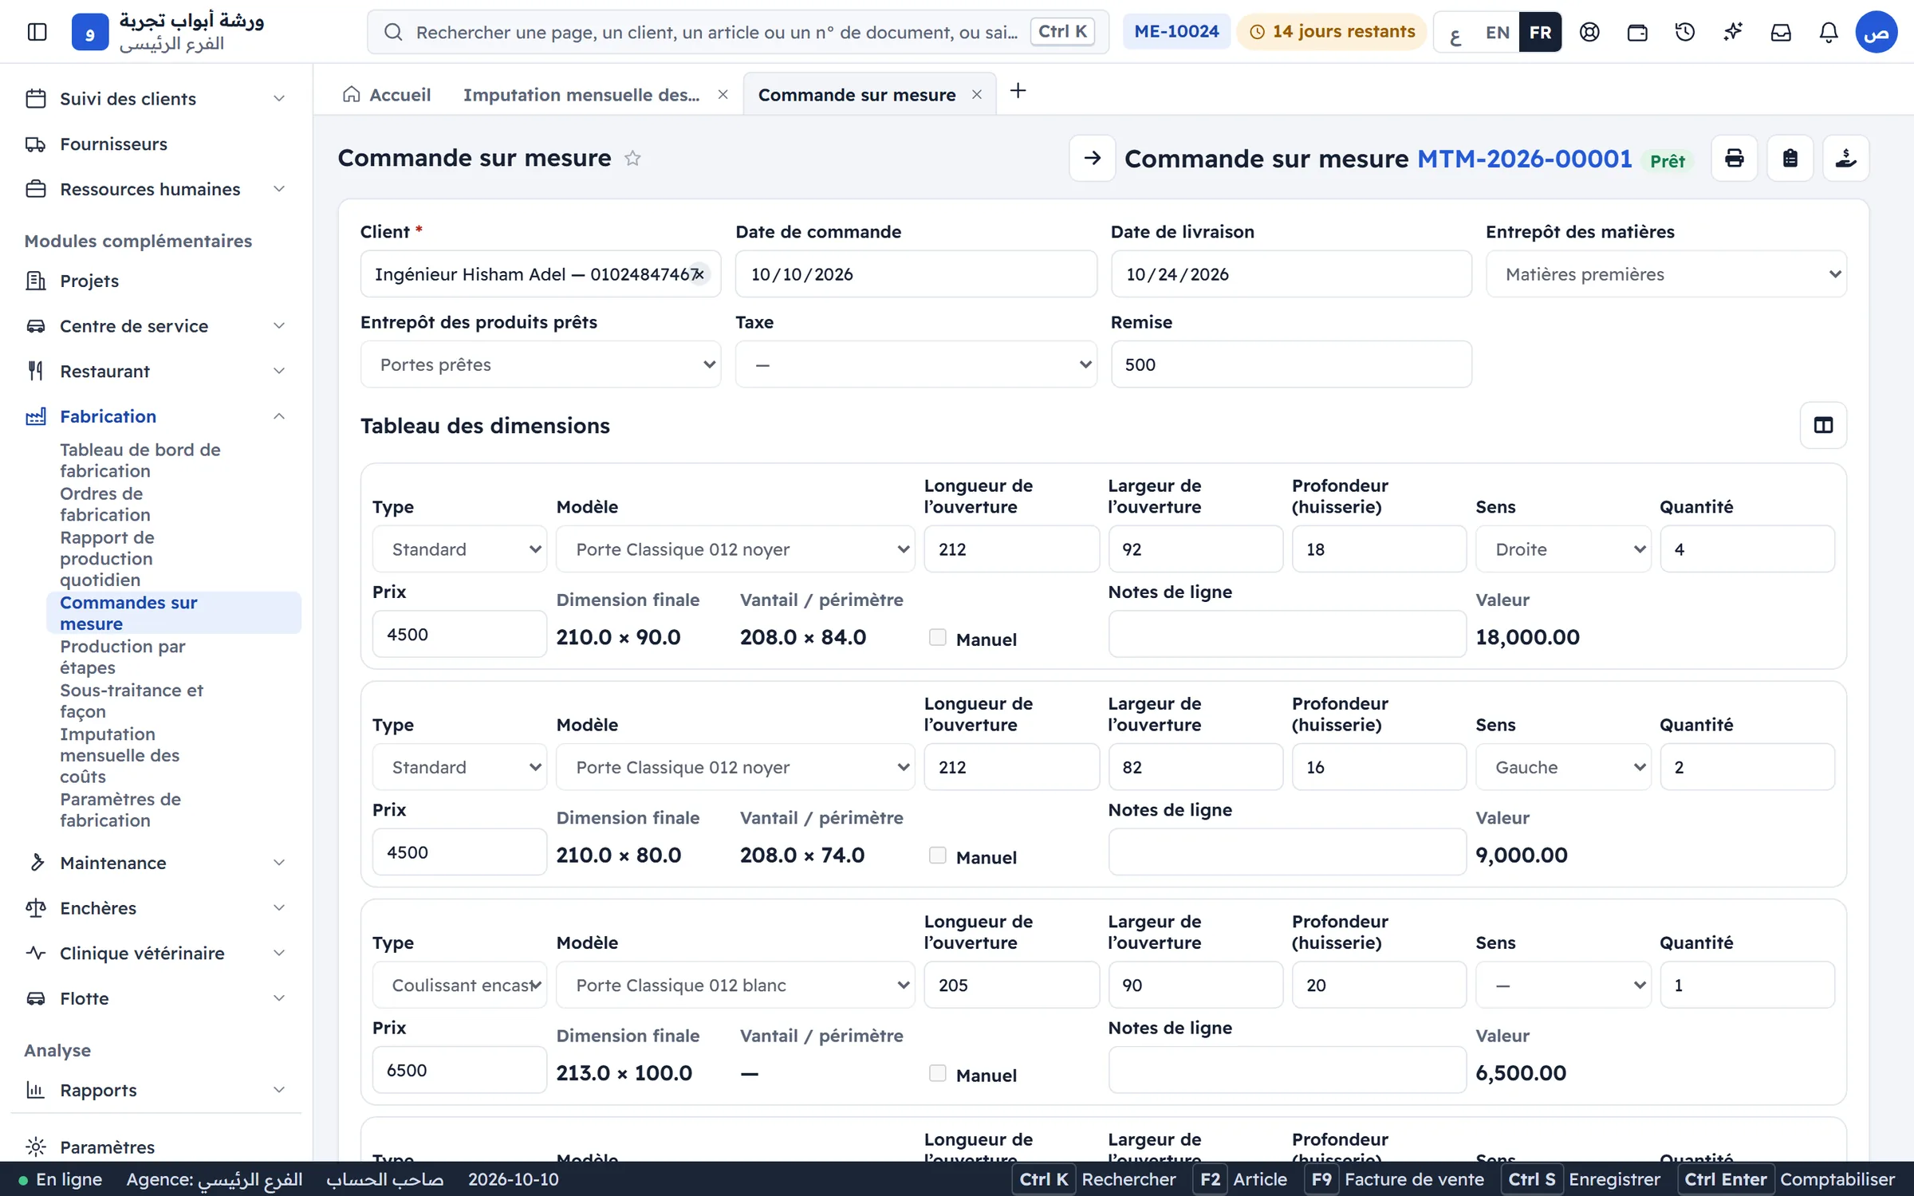Open the Taxe dropdown
Viewport: 1914px width, 1196px height.
[x=916, y=364]
